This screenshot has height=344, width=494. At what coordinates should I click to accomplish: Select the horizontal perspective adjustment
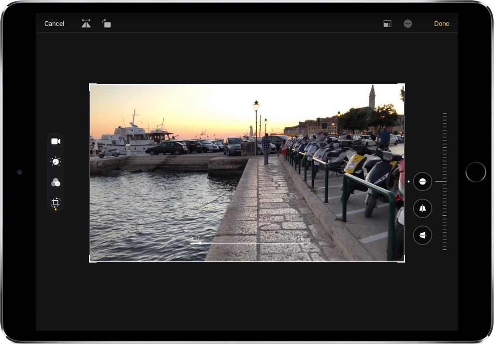tap(422, 236)
